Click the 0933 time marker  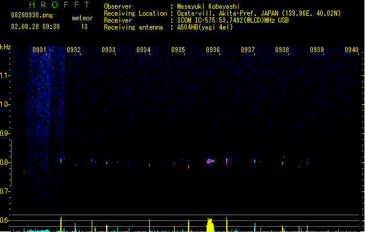[x=109, y=50]
